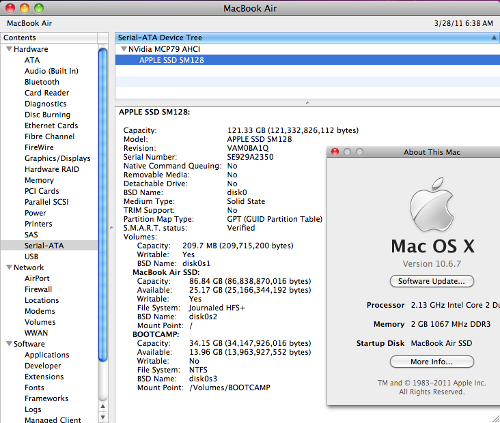Select PCI Cards in the sidebar

click(42, 191)
